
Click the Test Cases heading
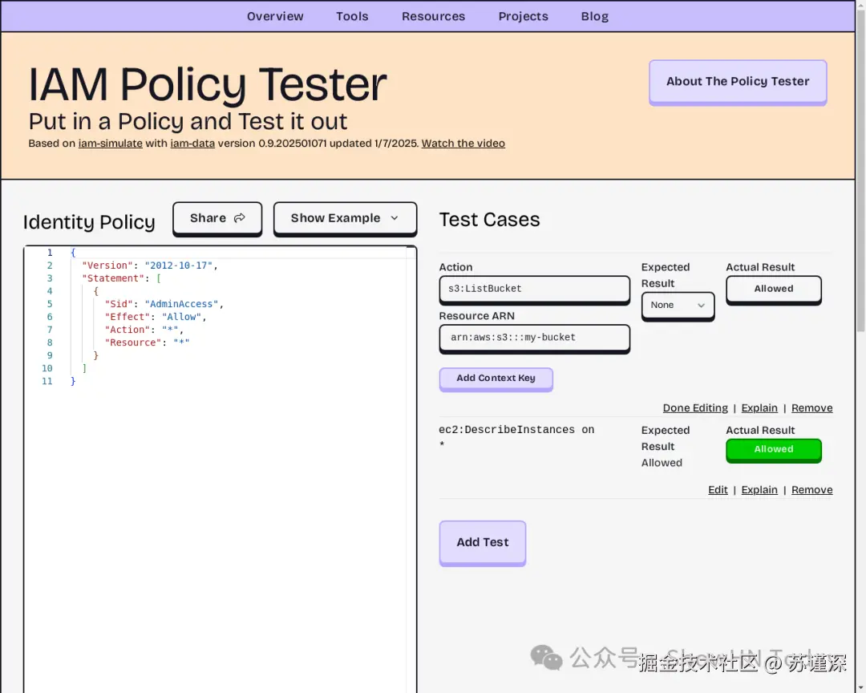pos(489,220)
